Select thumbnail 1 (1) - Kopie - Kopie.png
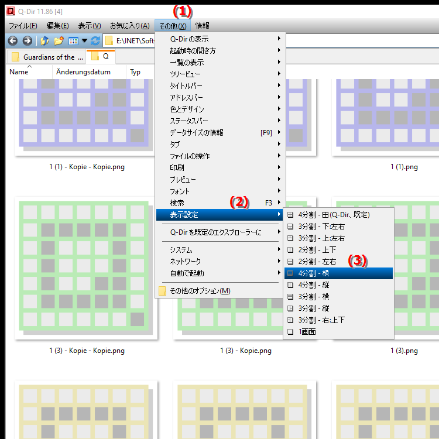Viewport: 439px width, 439px height. click(84, 116)
